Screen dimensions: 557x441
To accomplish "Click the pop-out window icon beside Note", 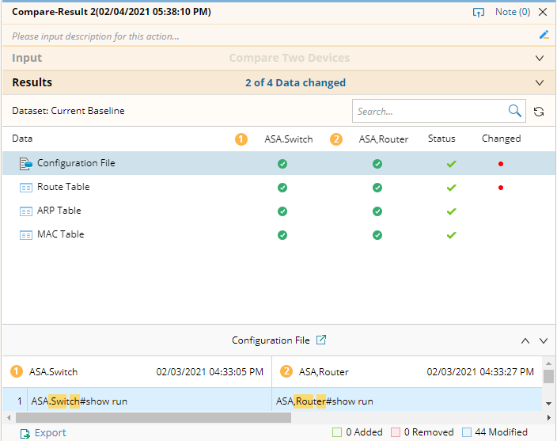I will pyautogui.click(x=478, y=12).
